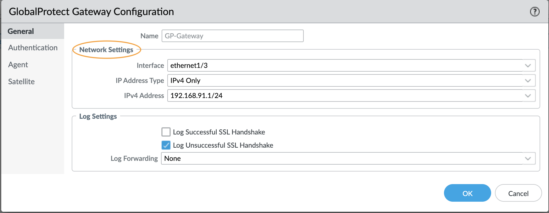Click the Network Settings section label

(106, 50)
